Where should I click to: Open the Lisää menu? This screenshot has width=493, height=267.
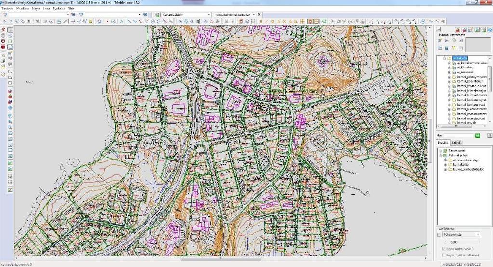click(47, 9)
